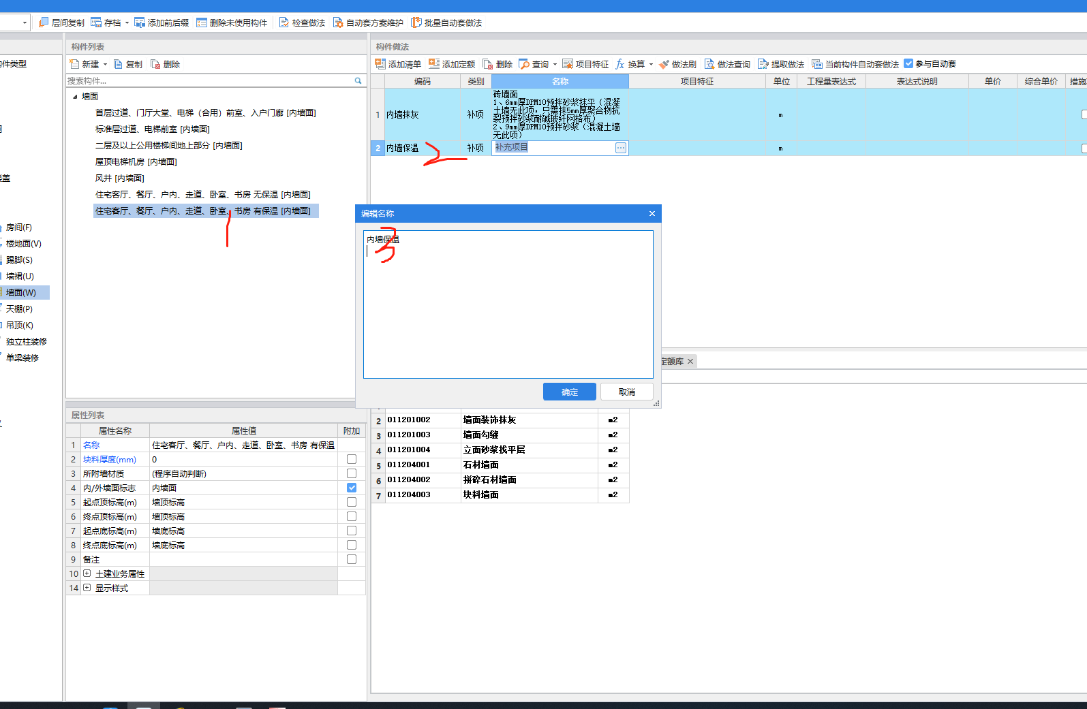Select 吊顶(K) in the component type list
The image size is (1087, 709).
click(19, 326)
